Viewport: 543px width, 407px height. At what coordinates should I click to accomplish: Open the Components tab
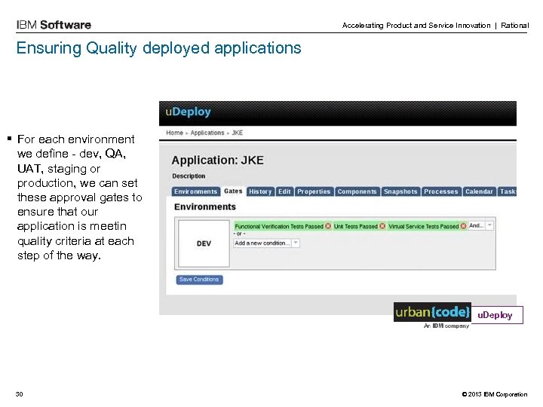[x=357, y=191]
